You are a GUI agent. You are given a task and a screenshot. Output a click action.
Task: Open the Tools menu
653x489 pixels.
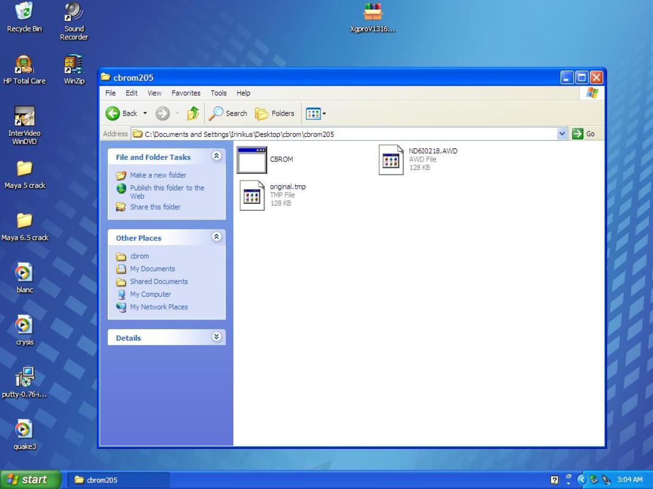coord(219,93)
